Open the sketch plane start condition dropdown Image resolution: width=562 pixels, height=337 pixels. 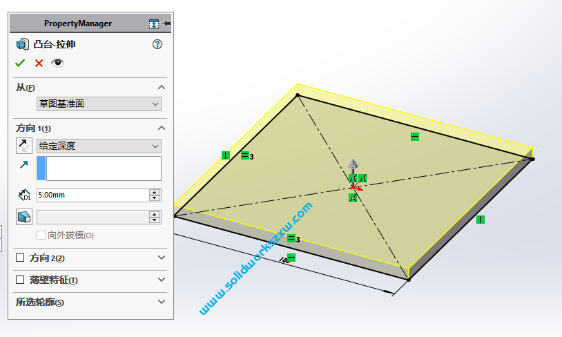click(99, 104)
